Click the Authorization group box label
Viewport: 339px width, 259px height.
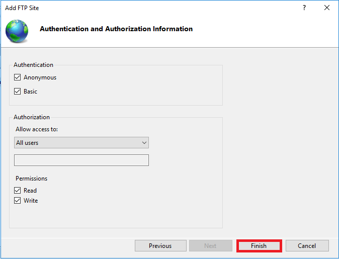coord(32,117)
